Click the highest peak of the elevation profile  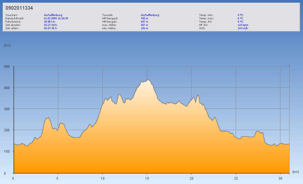point(148,80)
